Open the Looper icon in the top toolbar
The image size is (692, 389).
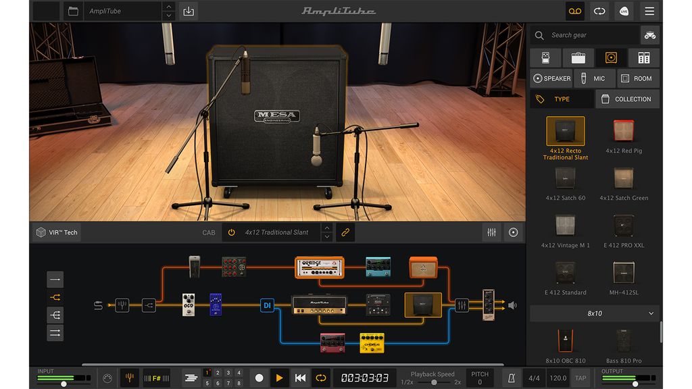[574, 11]
